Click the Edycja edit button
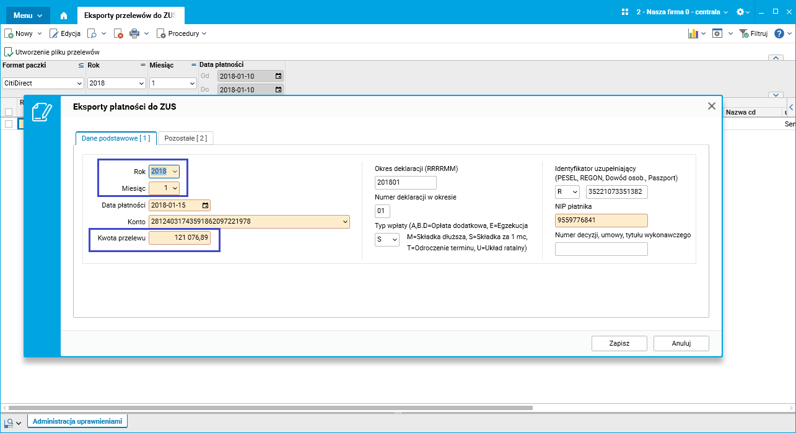This screenshot has height=433, width=796. click(65, 33)
